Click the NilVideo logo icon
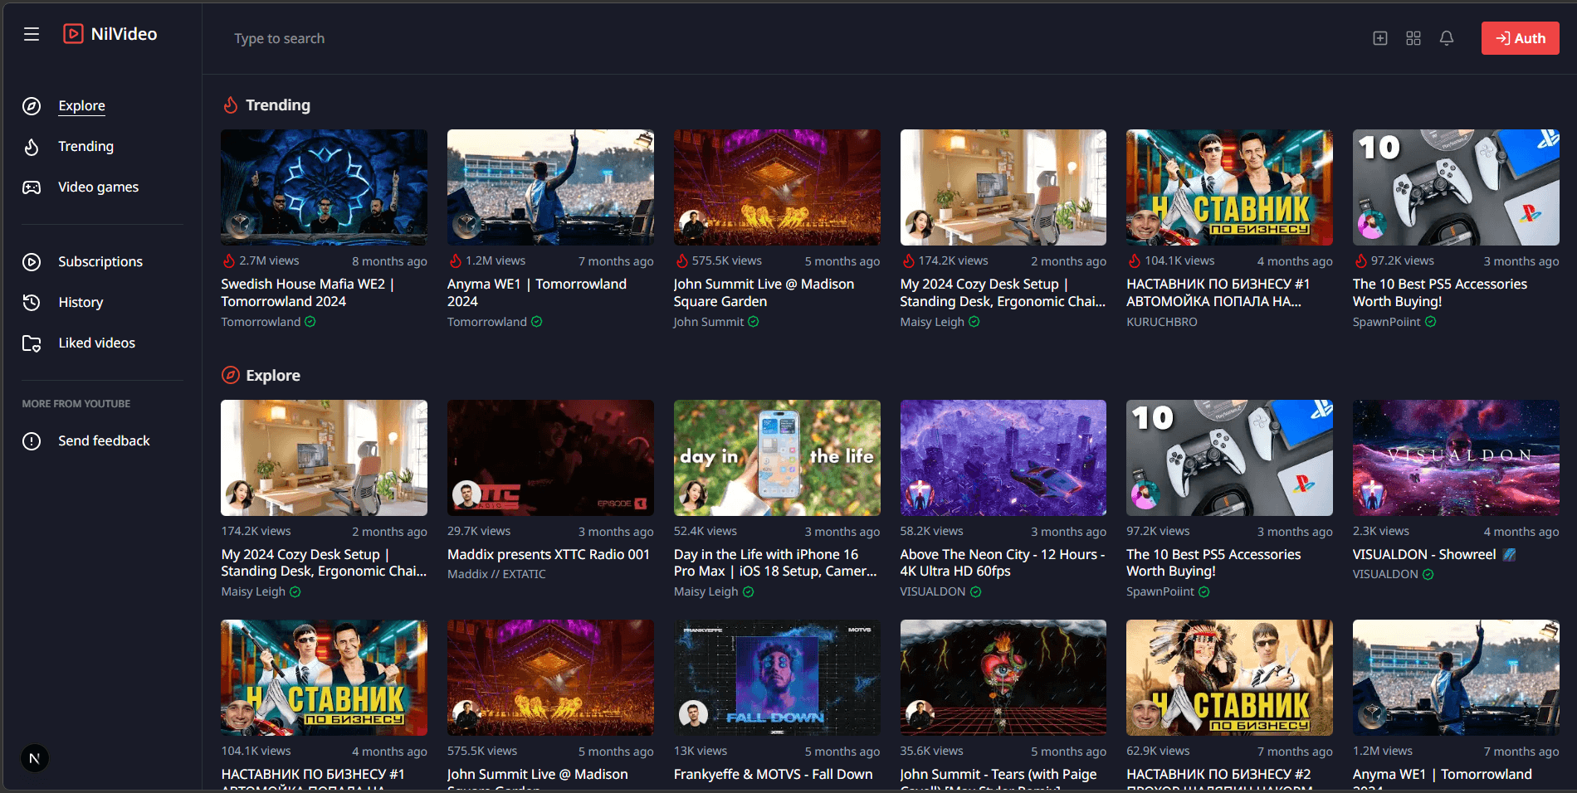 click(x=73, y=34)
